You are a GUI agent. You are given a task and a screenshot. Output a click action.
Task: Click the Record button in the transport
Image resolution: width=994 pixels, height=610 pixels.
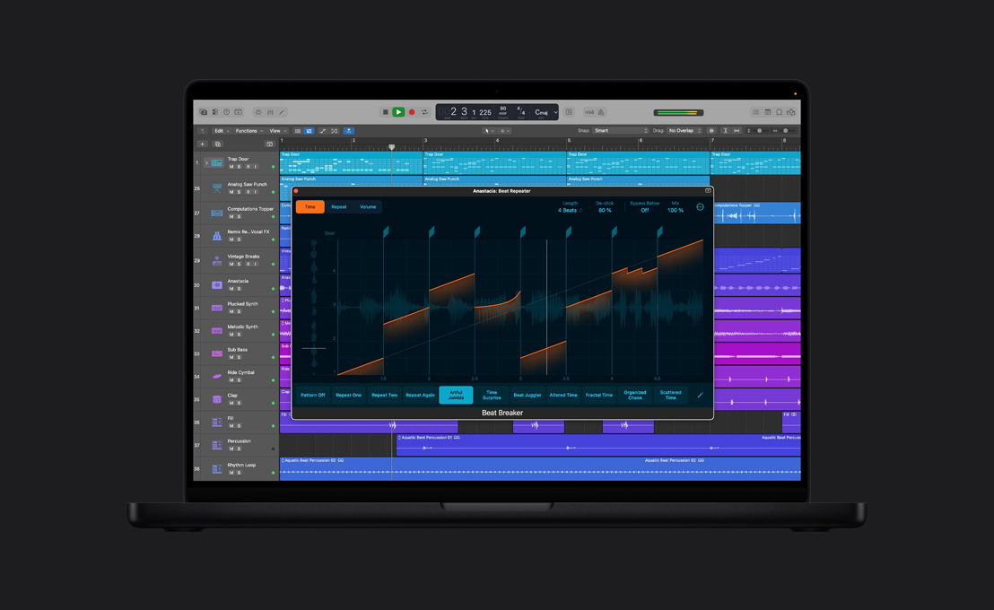(x=412, y=112)
